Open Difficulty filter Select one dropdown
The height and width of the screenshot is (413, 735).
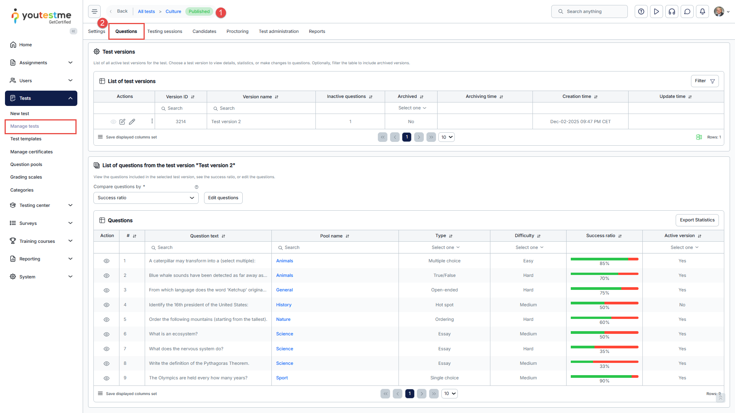pyautogui.click(x=529, y=247)
